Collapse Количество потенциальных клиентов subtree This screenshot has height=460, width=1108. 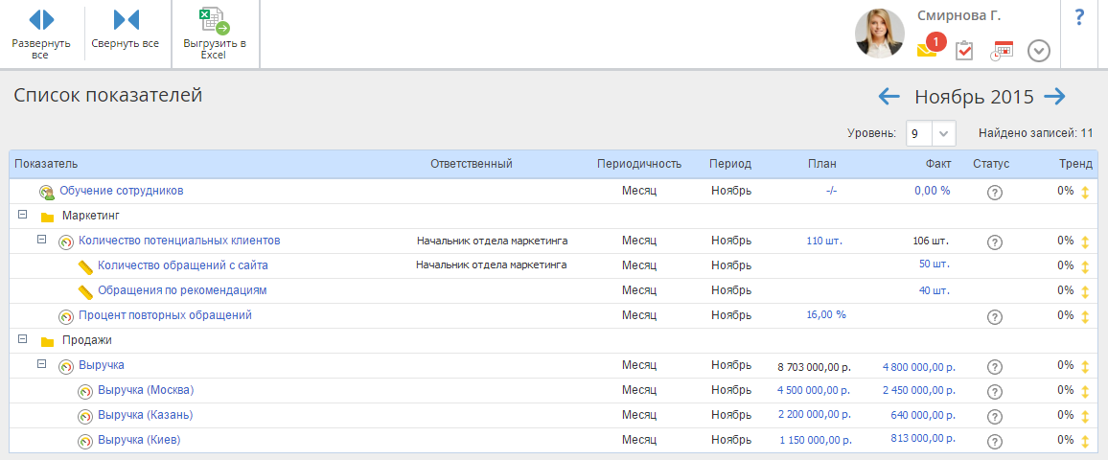(41, 241)
